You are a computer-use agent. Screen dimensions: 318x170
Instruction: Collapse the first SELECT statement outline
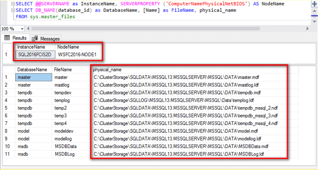point(13,4)
